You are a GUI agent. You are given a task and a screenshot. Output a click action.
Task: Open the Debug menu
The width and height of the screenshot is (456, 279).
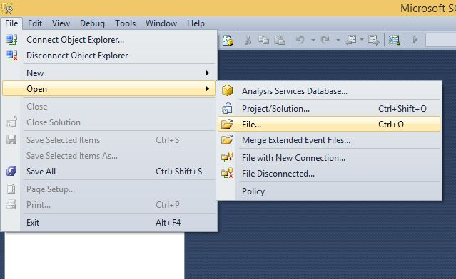point(92,23)
